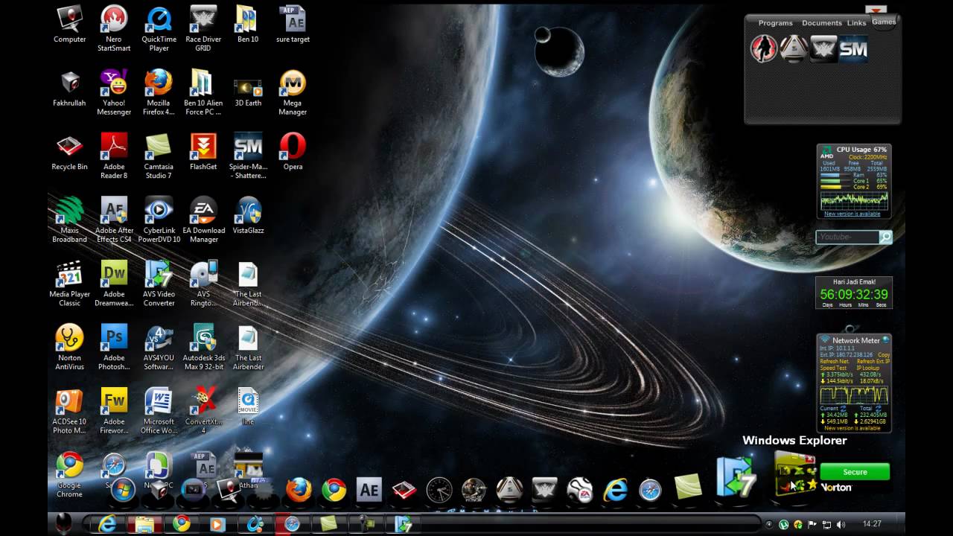
Task: Open Adobe After Effects CS4 desktop shortcut
Action: [x=114, y=220]
